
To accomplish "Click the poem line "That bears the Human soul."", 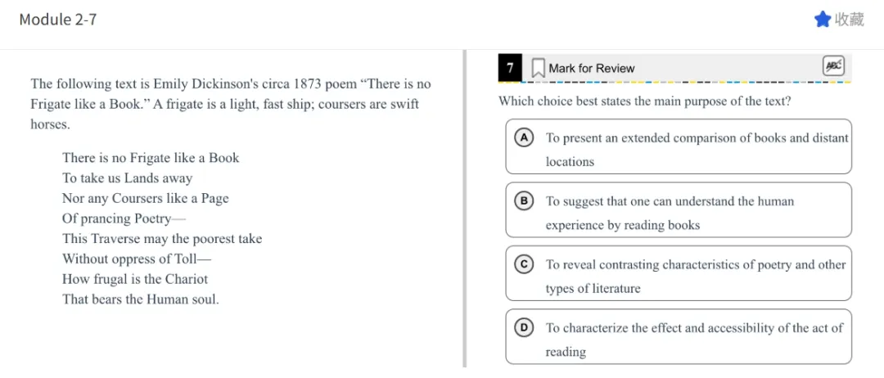I will 140,299.
